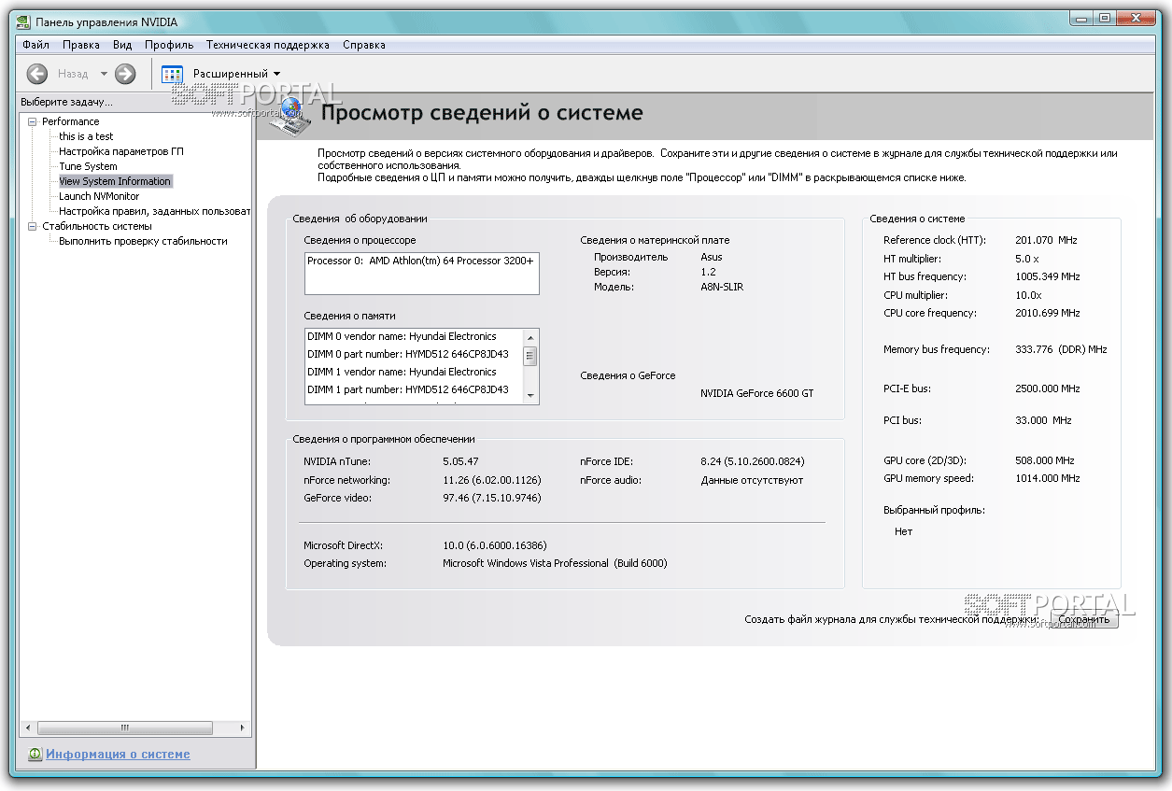Click GPU memory speed "1014.000 MHz"
Screen dimensions: 1172x791
(1048, 478)
